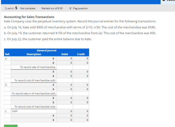This screenshot has height=127, width=175.
Task: Click the green button below the journal table
Action: point(11,126)
